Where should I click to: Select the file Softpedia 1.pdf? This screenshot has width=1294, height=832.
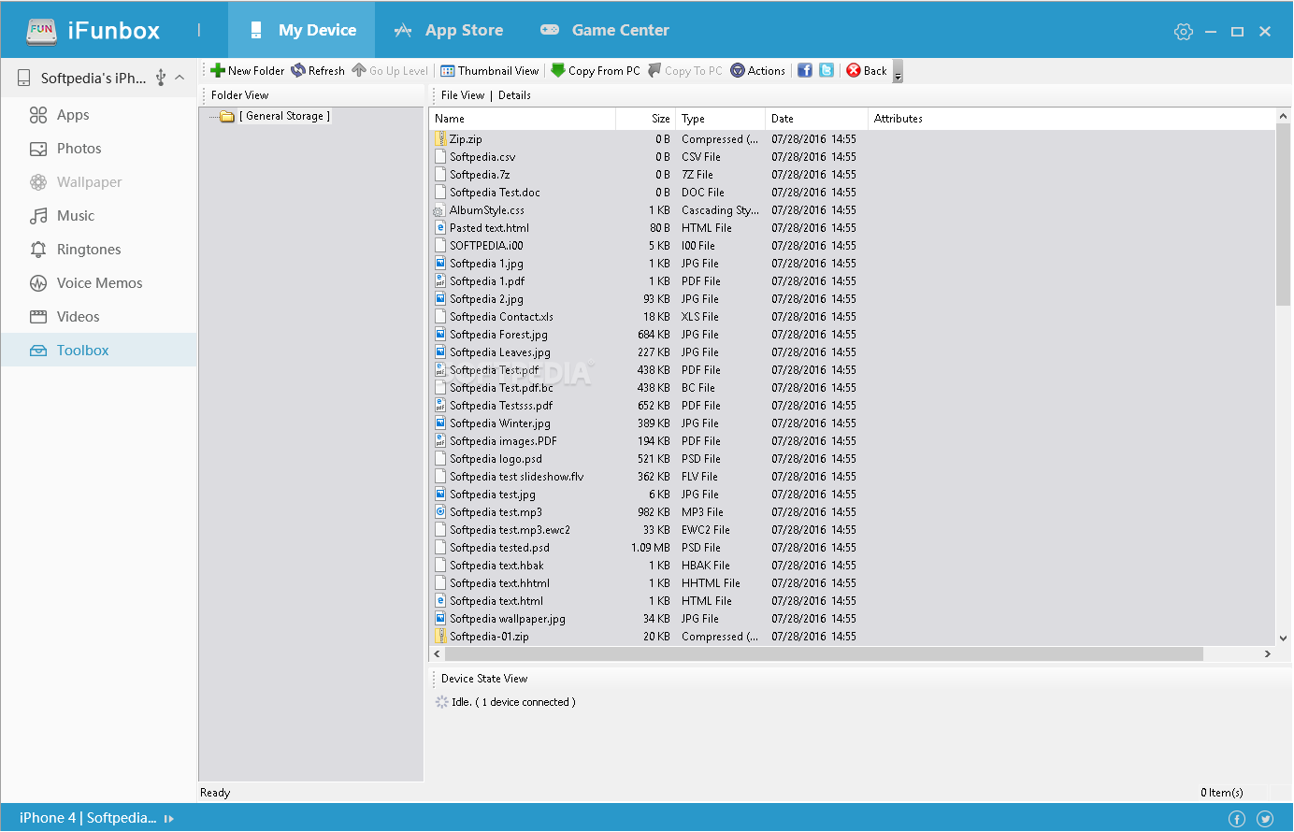tap(487, 281)
